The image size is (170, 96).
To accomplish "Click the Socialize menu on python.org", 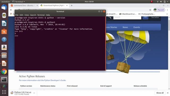I will tap(155, 17).
